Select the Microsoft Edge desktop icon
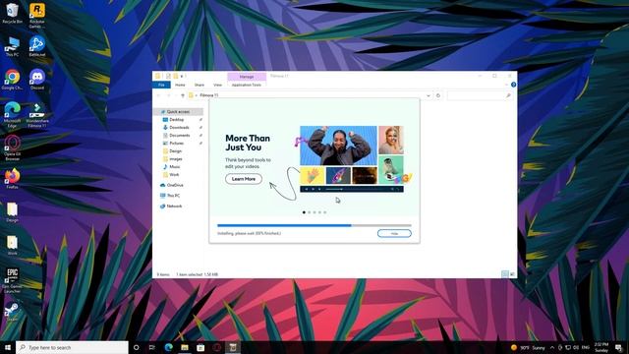This screenshot has width=629, height=354. (12, 115)
